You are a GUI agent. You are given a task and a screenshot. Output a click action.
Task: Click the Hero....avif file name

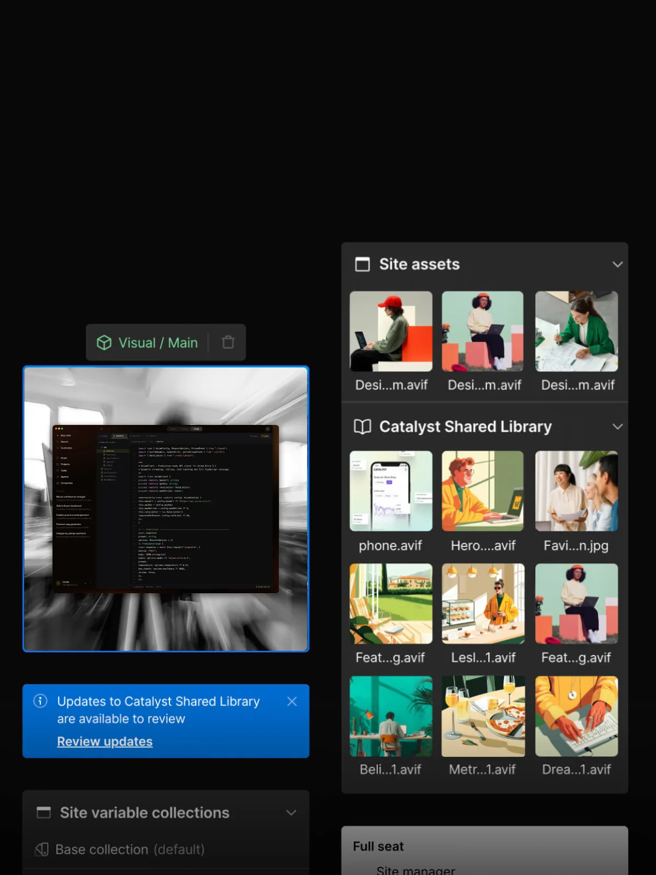point(483,545)
